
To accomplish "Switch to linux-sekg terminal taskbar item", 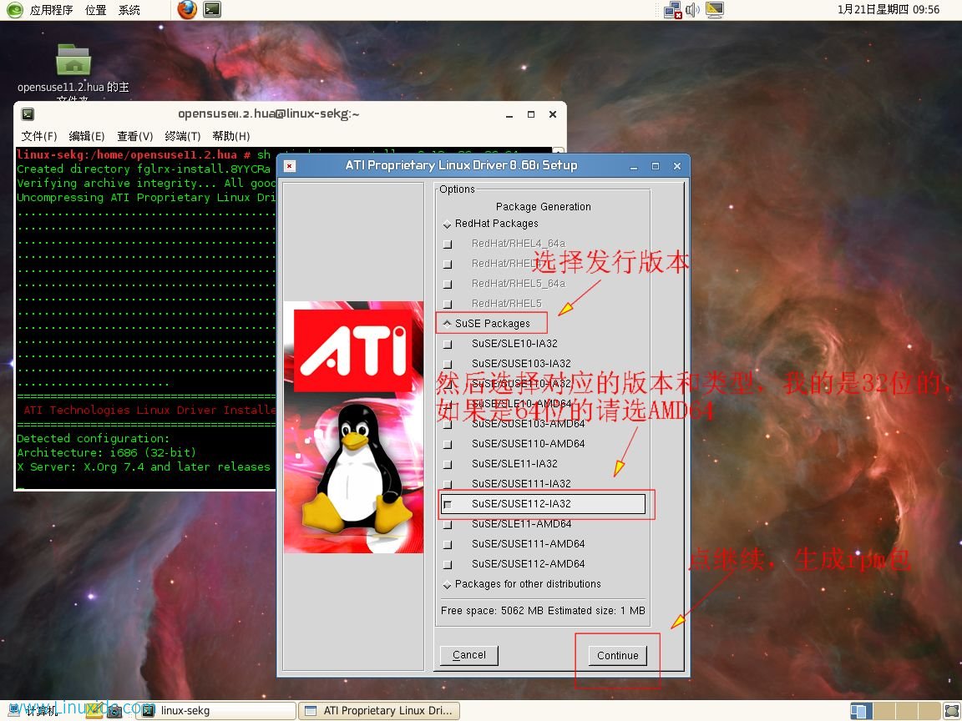I will 217,711.
